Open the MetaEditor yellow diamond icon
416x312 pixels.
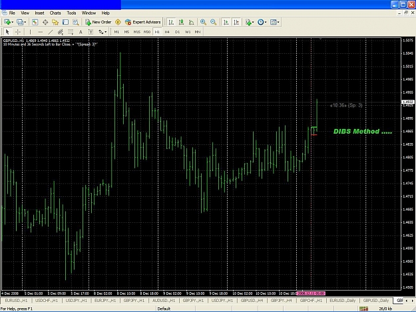point(118,22)
